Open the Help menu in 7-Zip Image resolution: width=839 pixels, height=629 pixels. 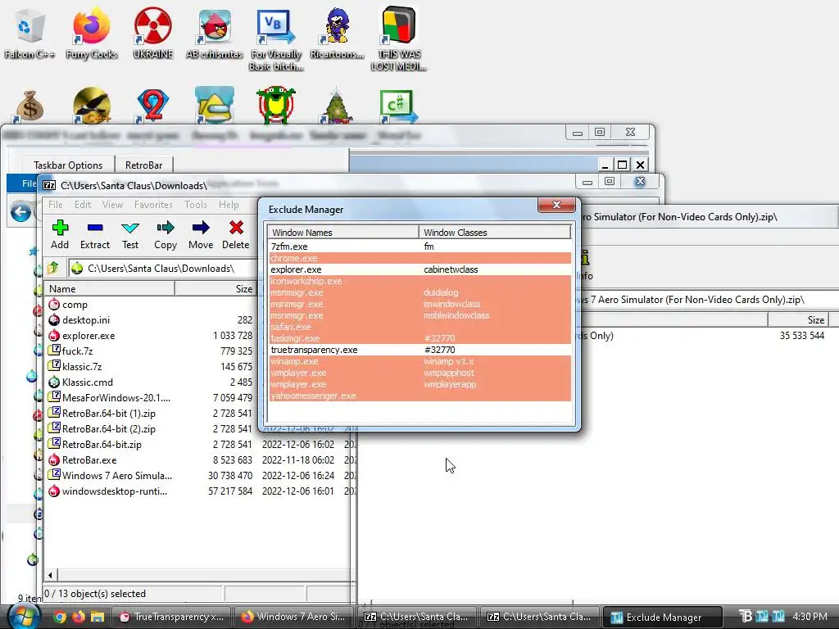pos(229,204)
